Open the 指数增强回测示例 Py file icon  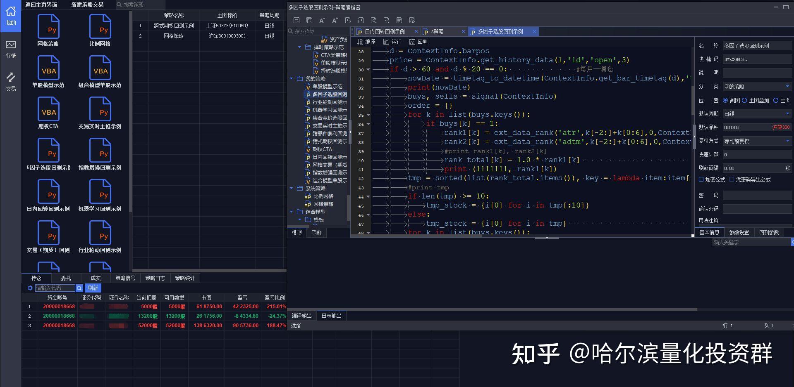(x=100, y=150)
